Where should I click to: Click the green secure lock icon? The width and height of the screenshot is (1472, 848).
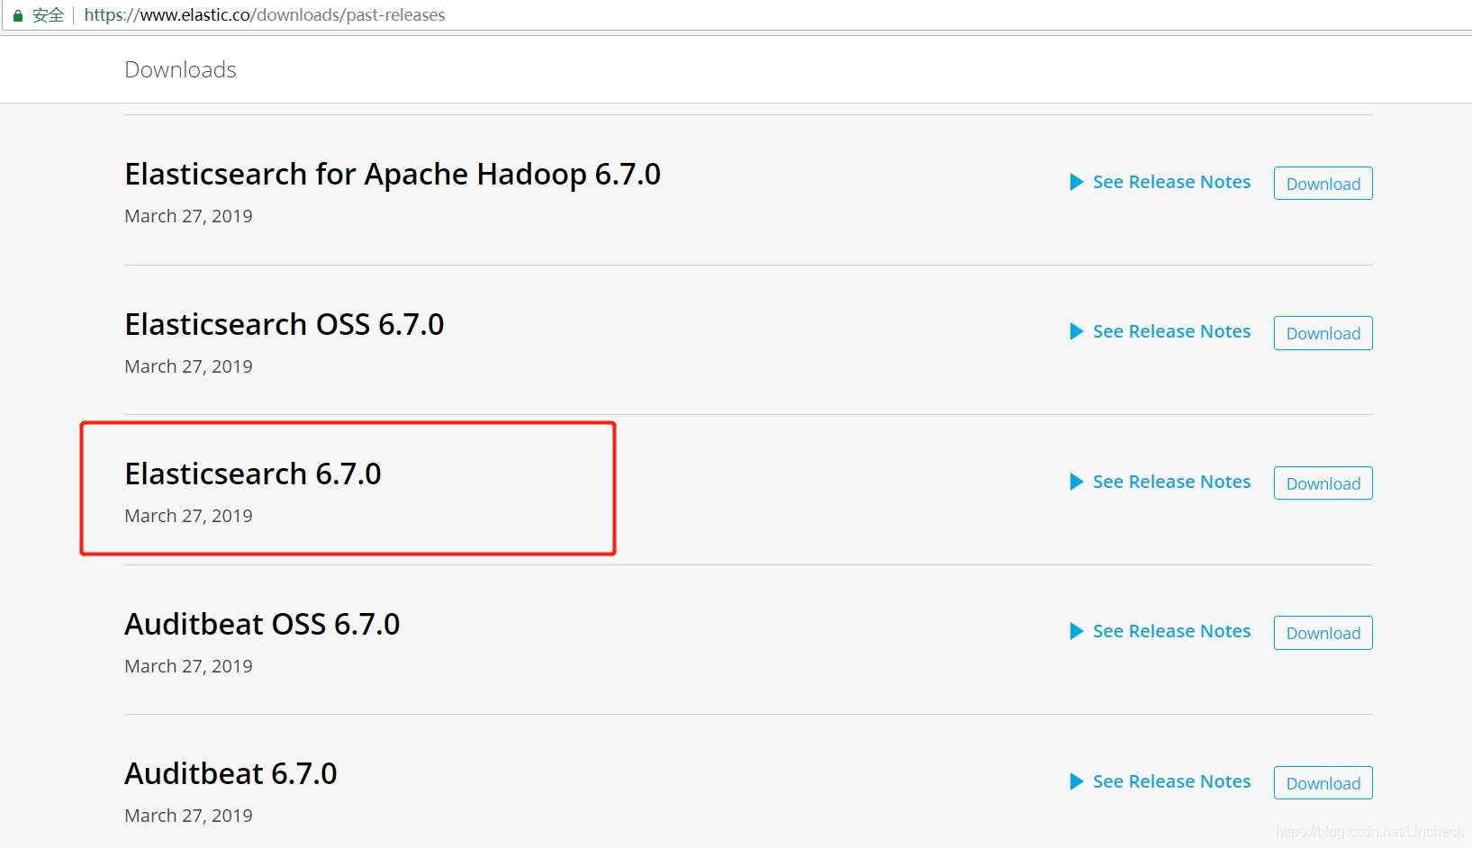click(17, 15)
